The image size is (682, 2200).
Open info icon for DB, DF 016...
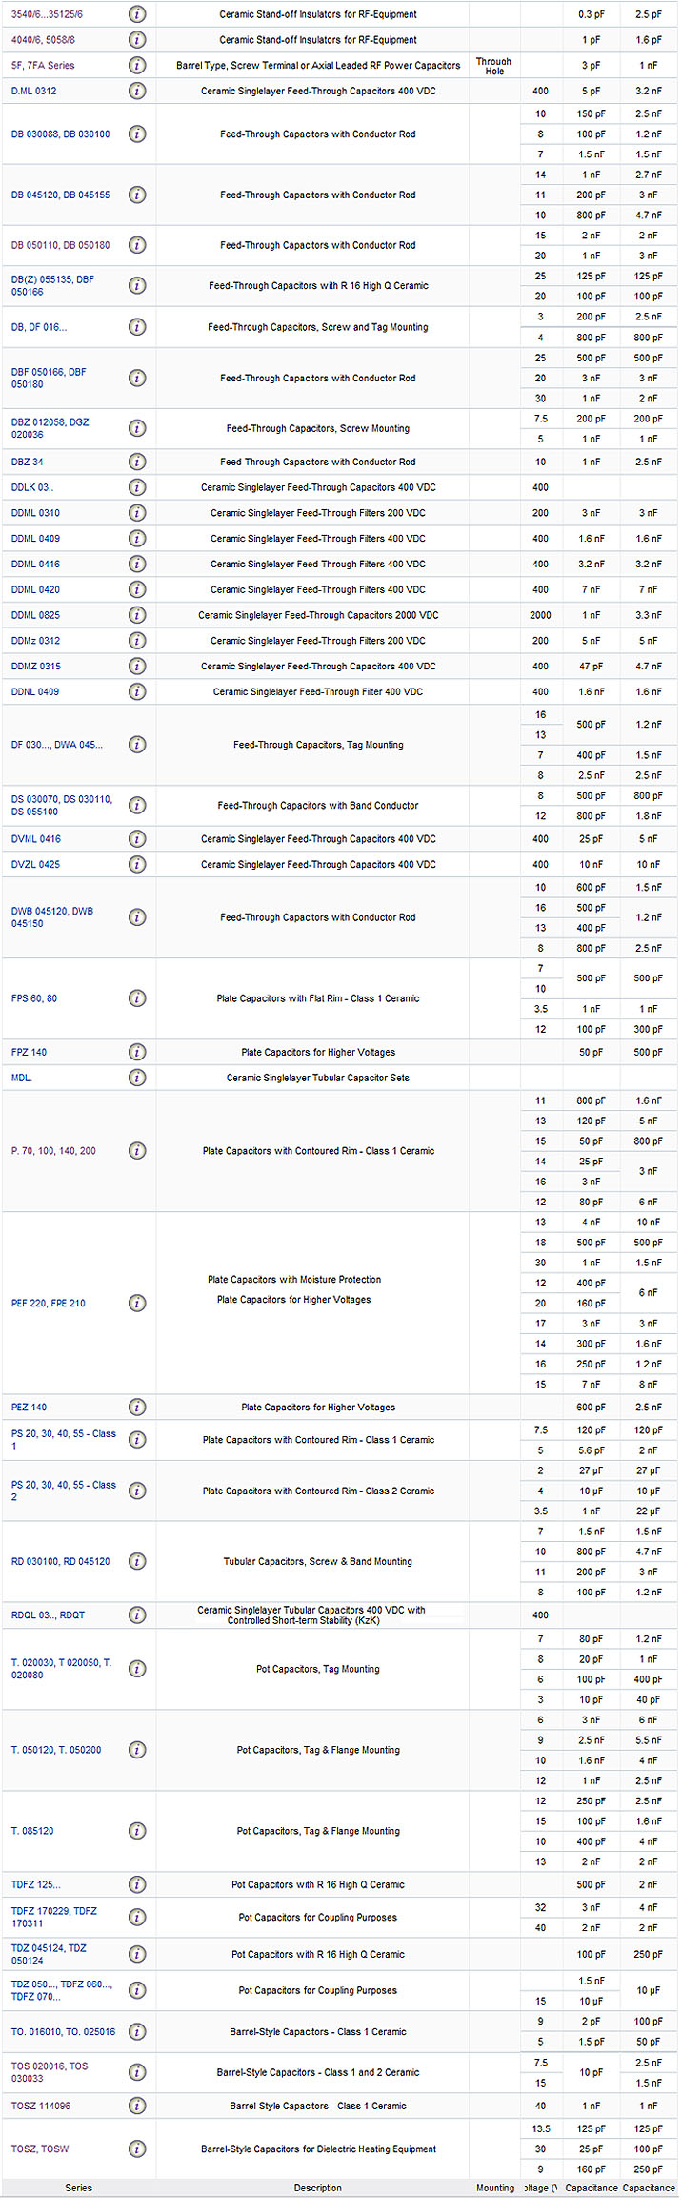click(137, 327)
